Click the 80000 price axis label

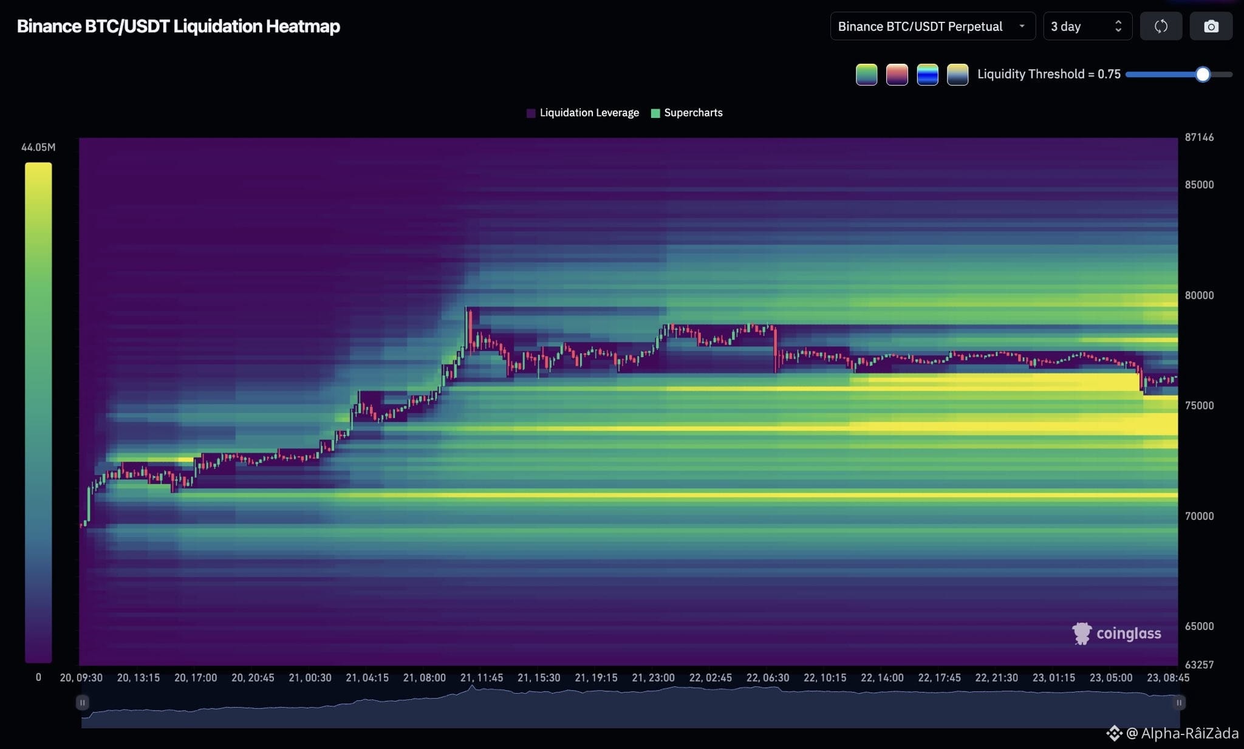click(1199, 295)
